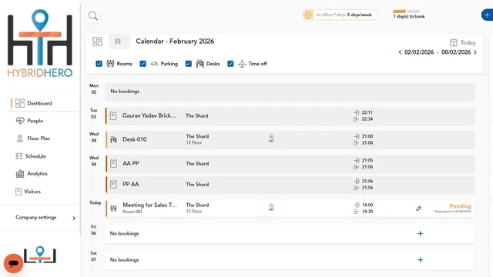Open Analytics in sidebar
Image resolution: width=493 pixels, height=277 pixels.
tap(37, 174)
